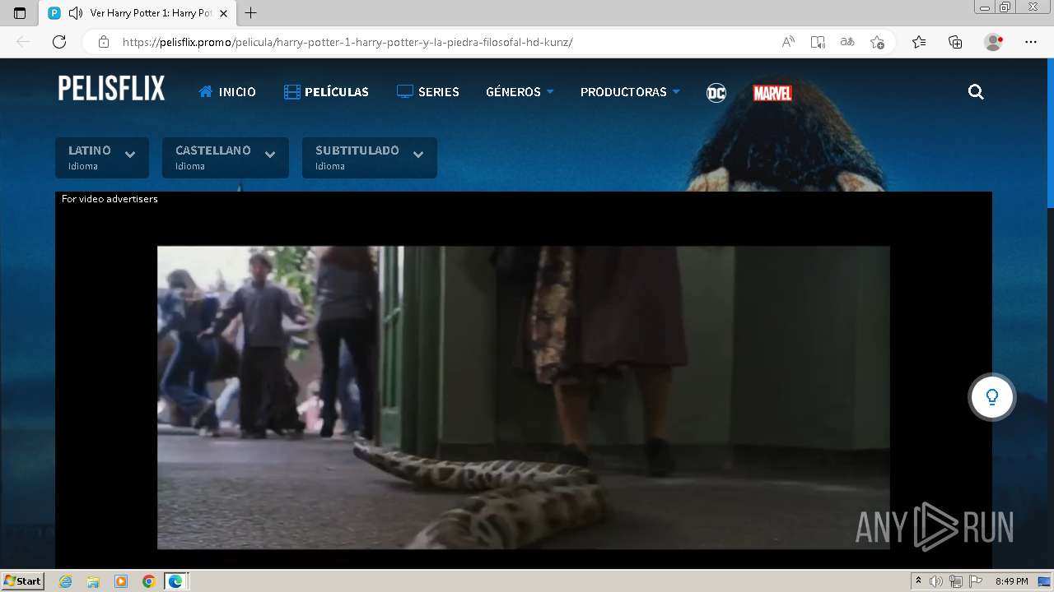Show hidden system tray icons

918,581
